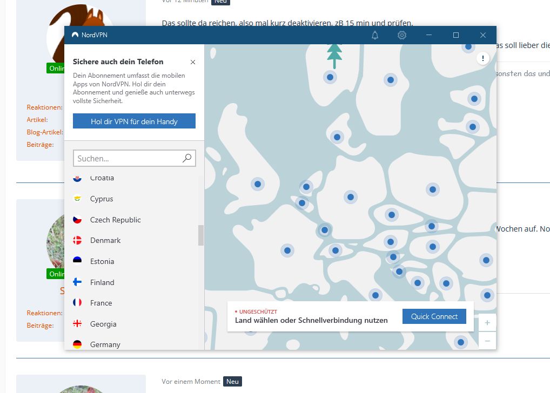
Task: Click 'Hol dir VPN für dein Handy' button
Action: coord(134,121)
